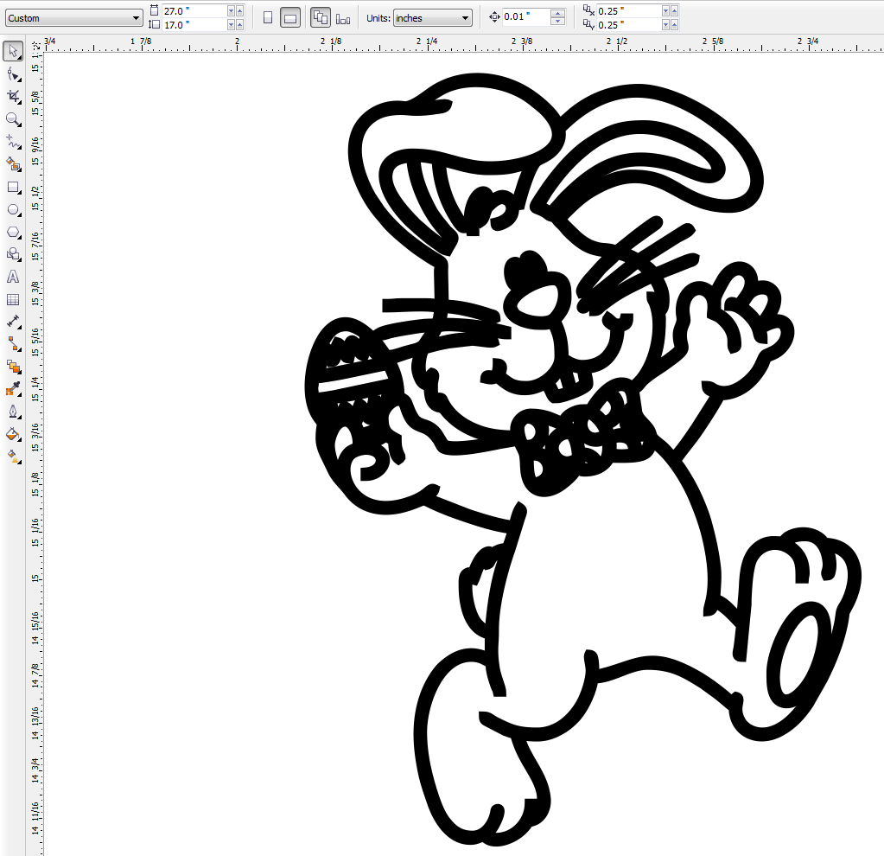Toggle apply layout to all pages
This screenshot has height=856, width=884.
tap(321, 18)
